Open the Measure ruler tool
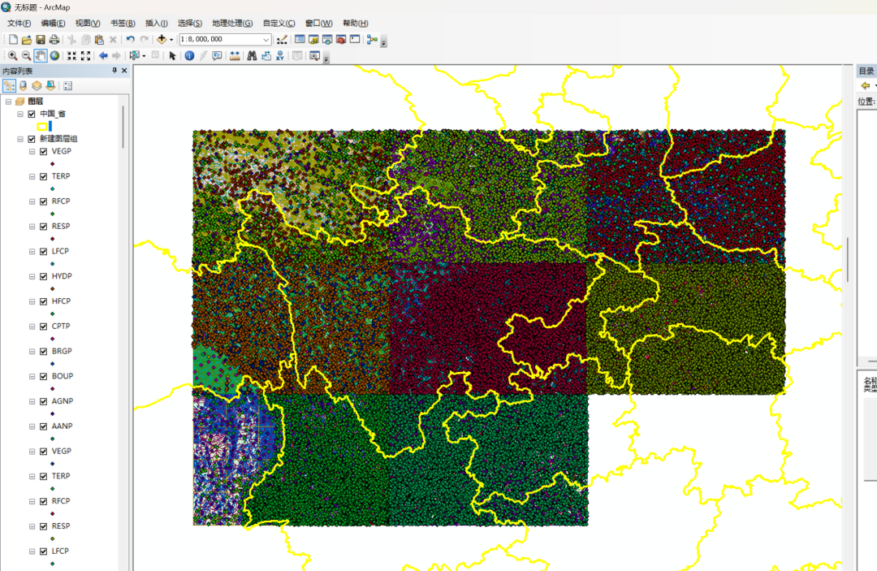Screen dimensions: 877x571 (x=235, y=55)
